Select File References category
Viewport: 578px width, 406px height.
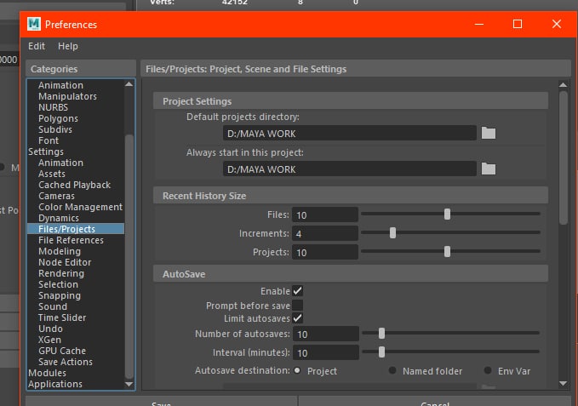tap(71, 240)
